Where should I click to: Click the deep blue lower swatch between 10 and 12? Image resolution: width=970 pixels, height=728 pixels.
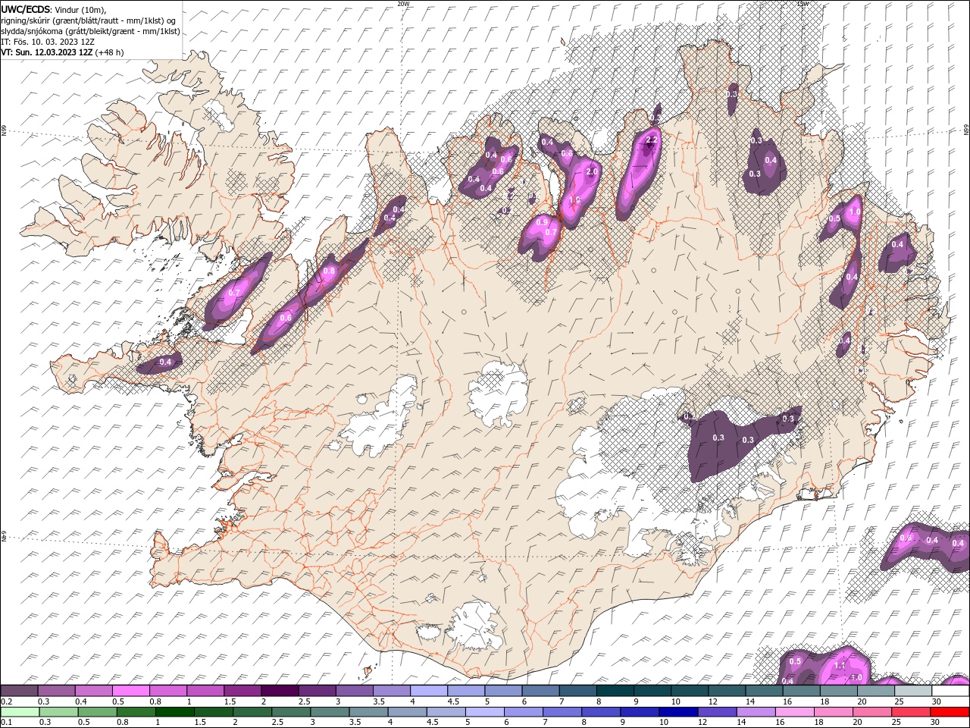pos(679,712)
